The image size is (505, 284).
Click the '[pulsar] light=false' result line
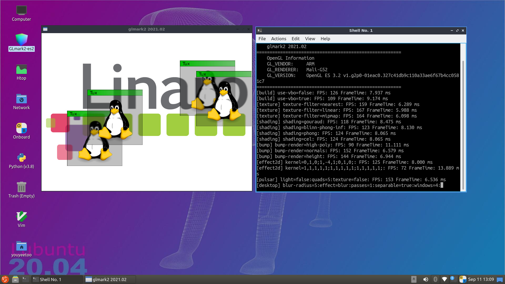pyautogui.click(x=351, y=180)
